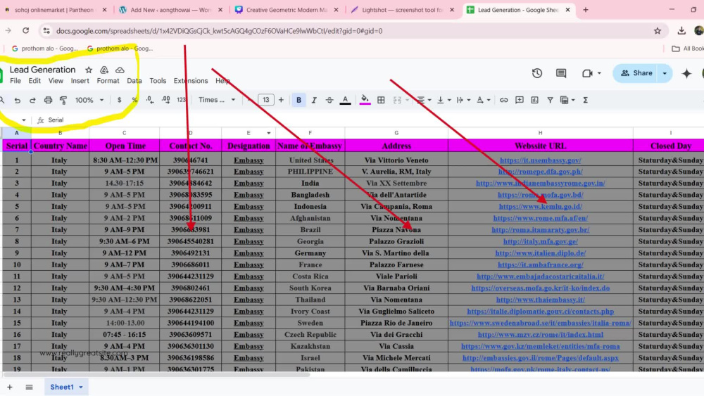
Task: Open the Times font dropdown
Action: pyautogui.click(x=217, y=100)
